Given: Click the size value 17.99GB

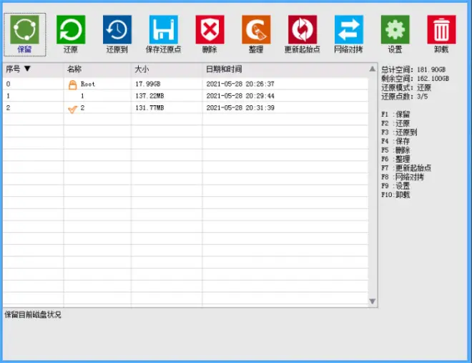Looking at the screenshot, I should pos(148,84).
